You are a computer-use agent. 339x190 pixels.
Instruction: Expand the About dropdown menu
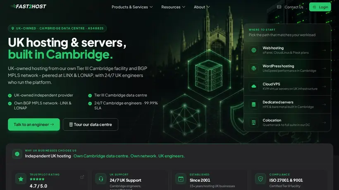pos(202,7)
